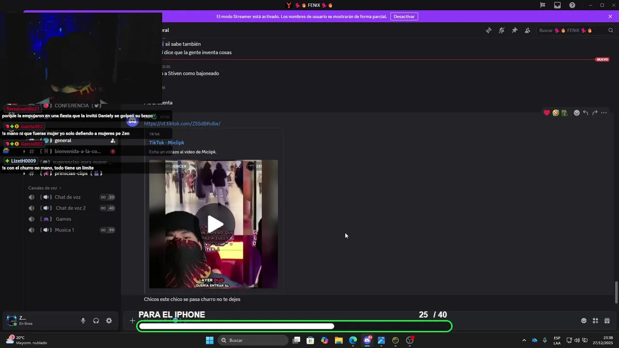Click the plus attach button in message bar
This screenshot has height=348, width=619.
pyautogui.click(x=132, y=320)
